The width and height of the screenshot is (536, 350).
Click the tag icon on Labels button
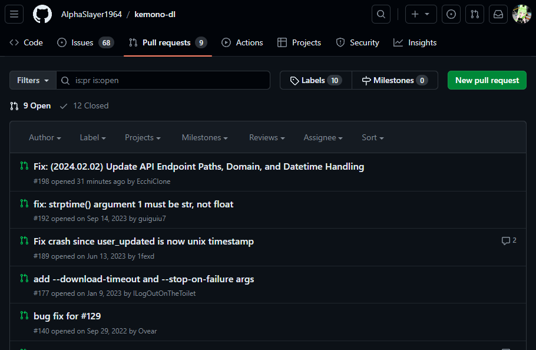click(x=295, y=81)
